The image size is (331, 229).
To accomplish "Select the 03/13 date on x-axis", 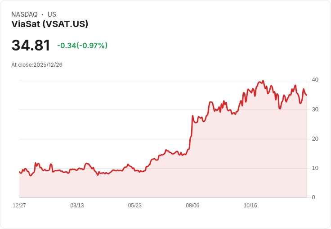I will click(77, 206).
